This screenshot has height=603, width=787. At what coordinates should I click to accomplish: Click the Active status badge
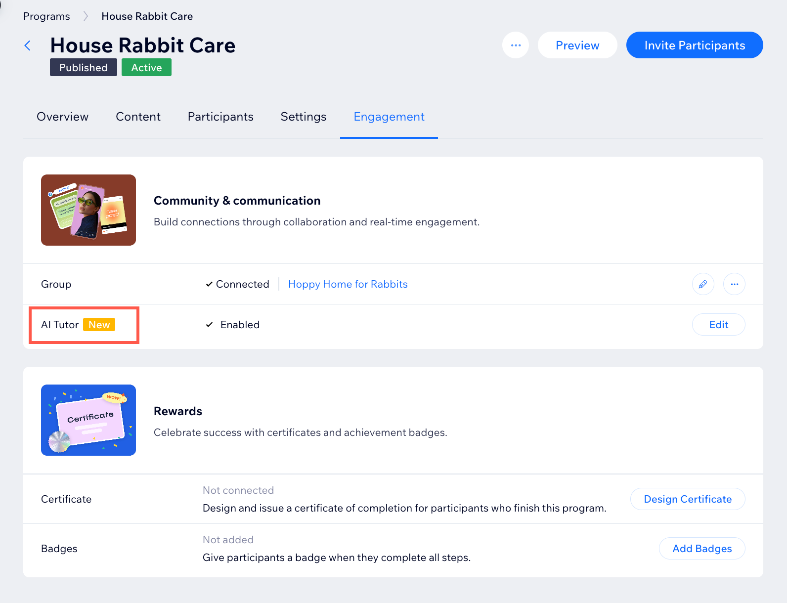(x=146, y=67)
